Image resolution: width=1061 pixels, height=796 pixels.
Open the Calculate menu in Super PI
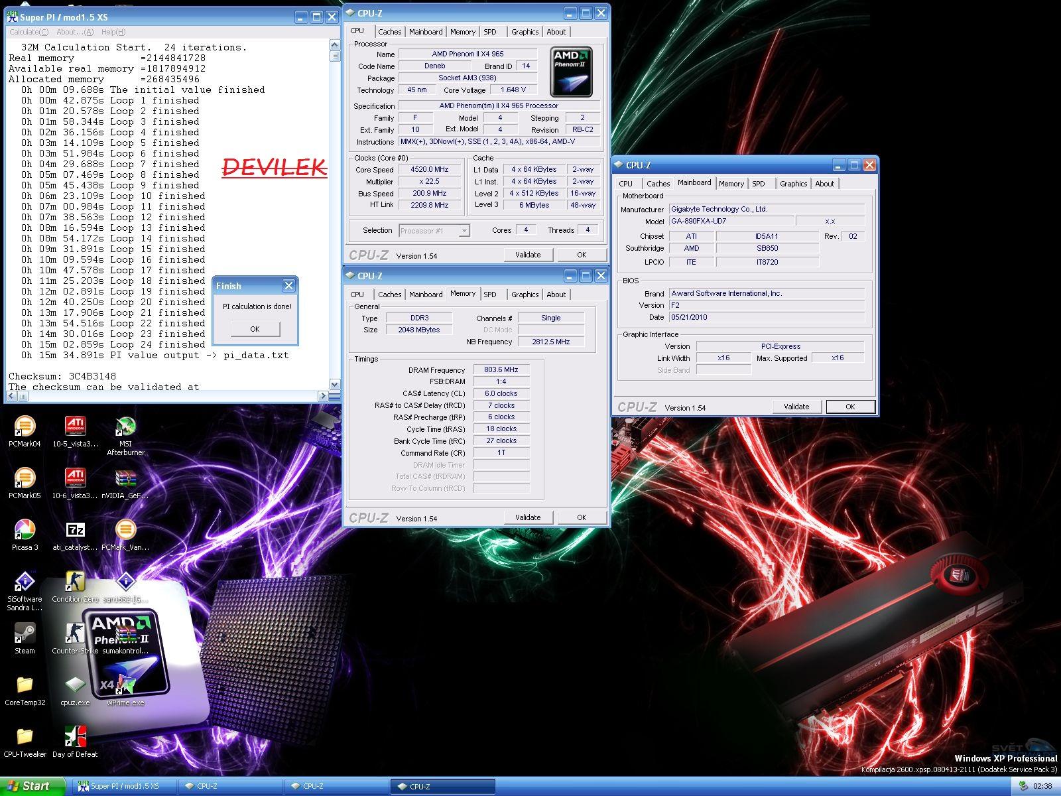point(29,32)
